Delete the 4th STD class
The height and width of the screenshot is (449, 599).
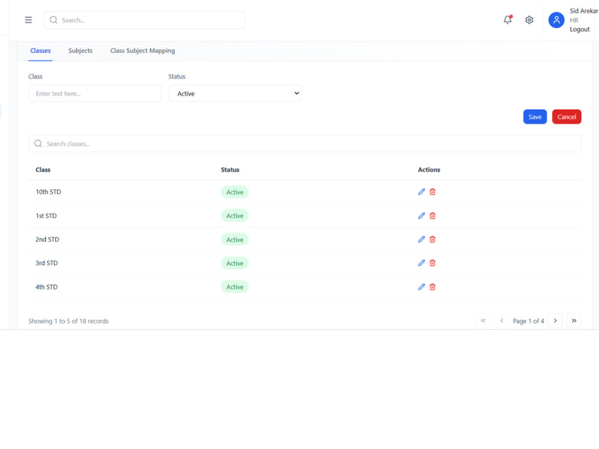pyautogui.click(x=432, y=287)
